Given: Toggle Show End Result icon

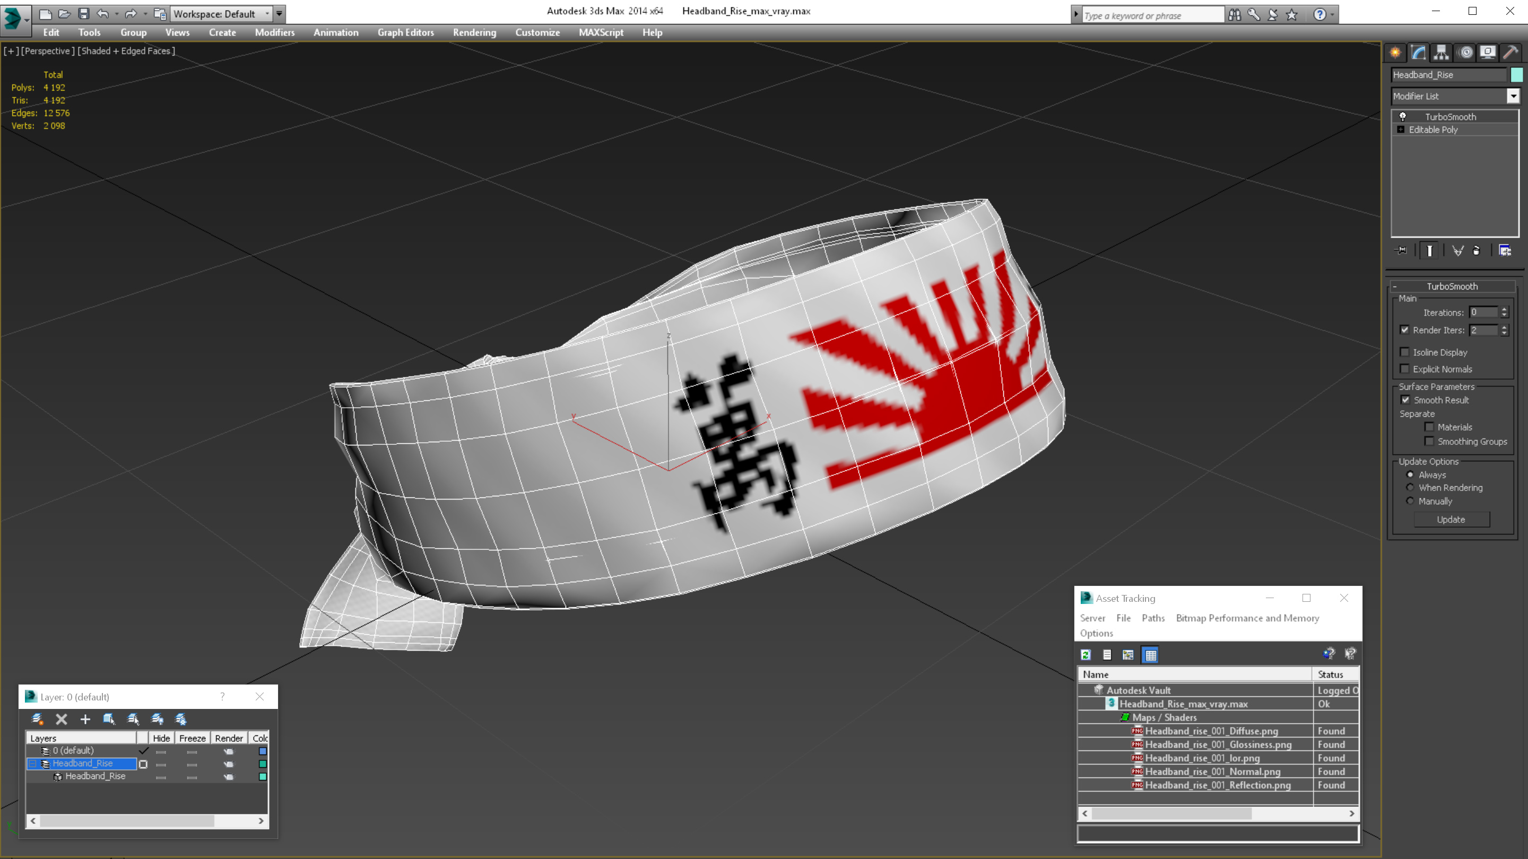Looking at the screenshot, I should pos(1429,251).
